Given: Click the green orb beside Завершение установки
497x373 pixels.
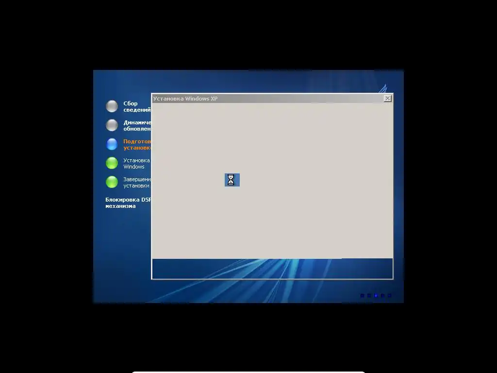Looking at the screenshot, I should click(112, 182).
